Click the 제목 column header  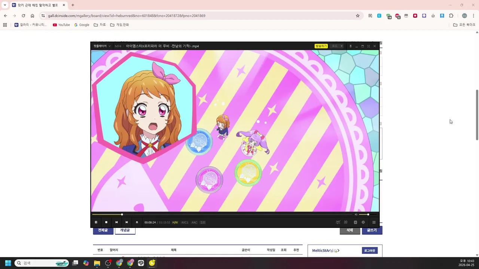(174, 250)
